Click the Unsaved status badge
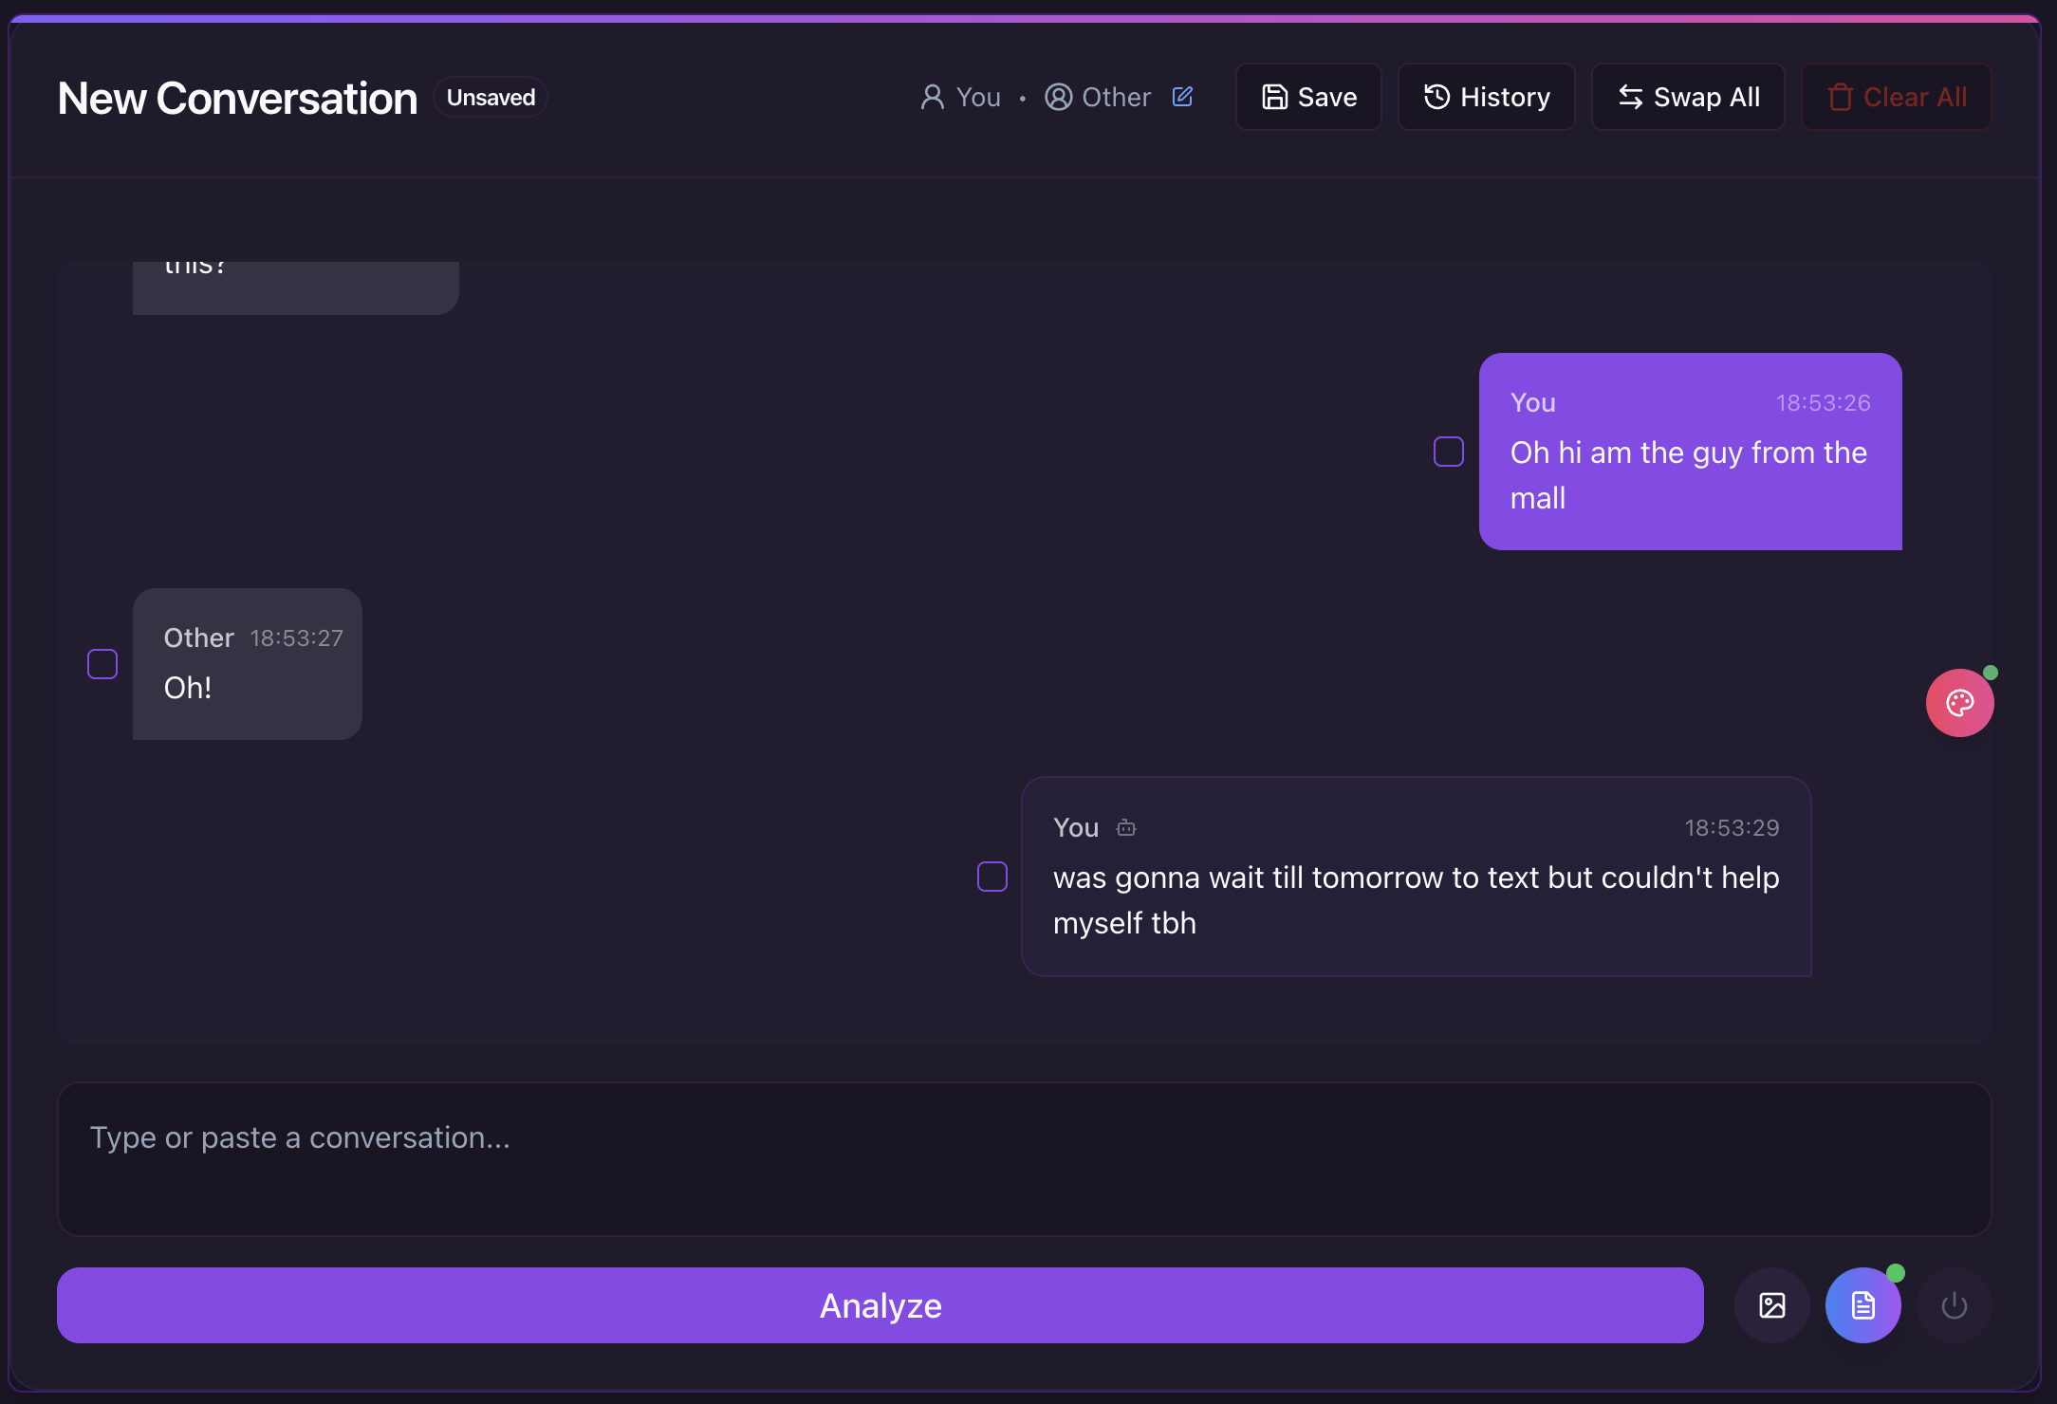Image resolution: width=2057 pixels, height=1404 pixels. [491, 97]
